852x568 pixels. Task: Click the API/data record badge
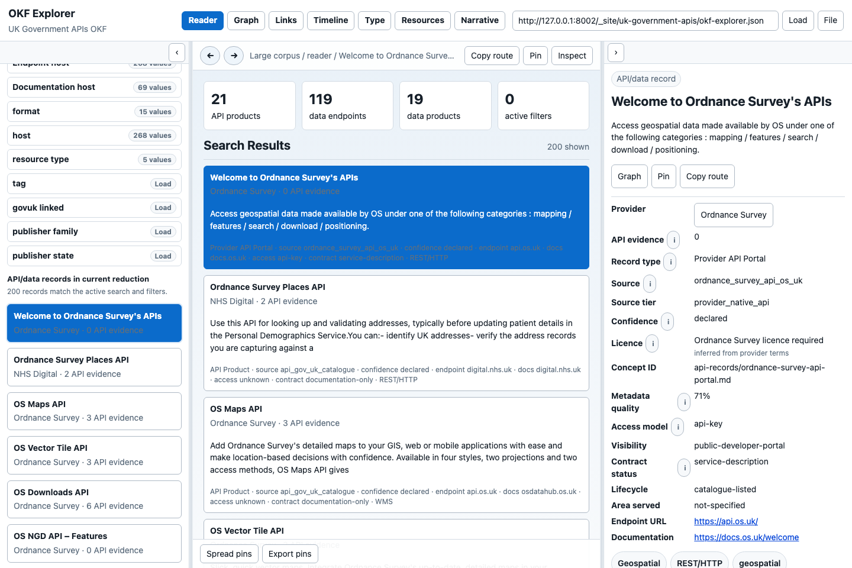coord(646,79)
